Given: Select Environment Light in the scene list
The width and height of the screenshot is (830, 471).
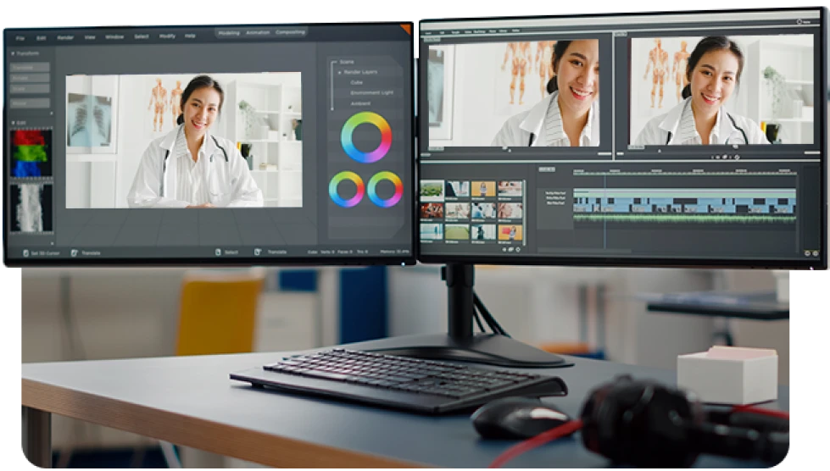Looking at the screenshot, I should 371,92.
